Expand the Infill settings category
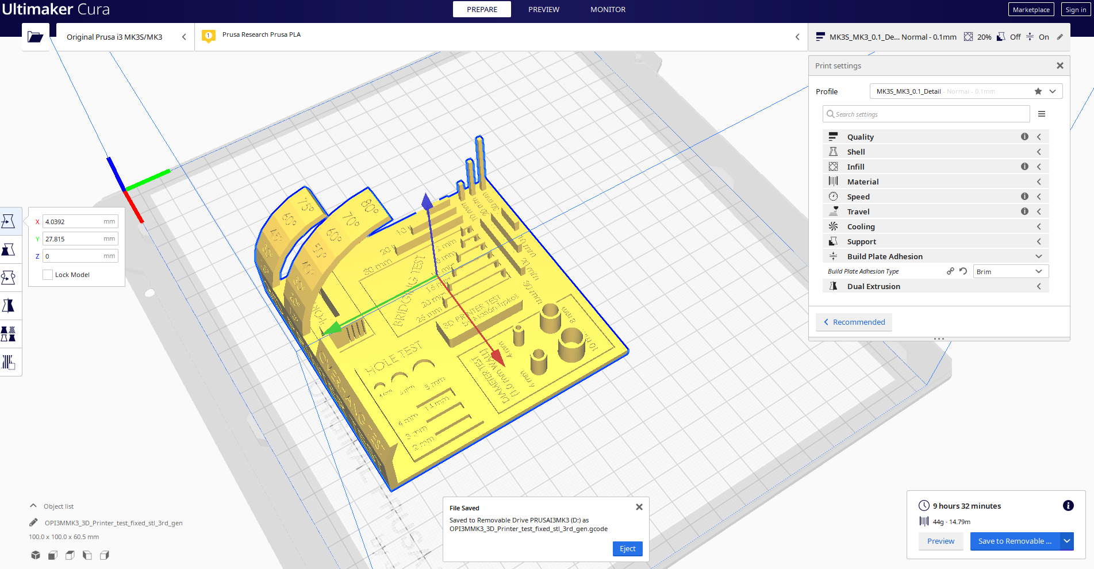Screen dimensions: 1094x569 936,167
